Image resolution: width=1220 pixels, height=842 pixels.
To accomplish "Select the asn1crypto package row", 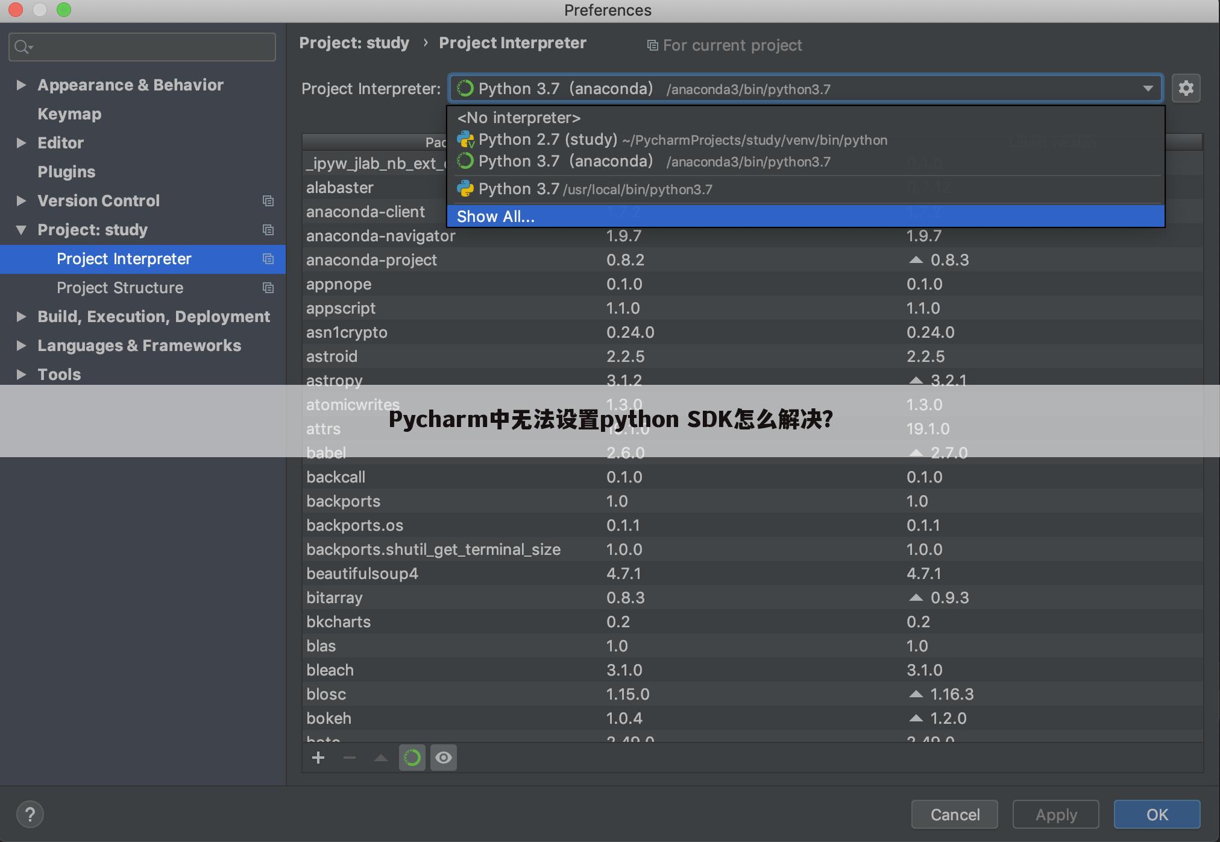I will coord(752,332).
